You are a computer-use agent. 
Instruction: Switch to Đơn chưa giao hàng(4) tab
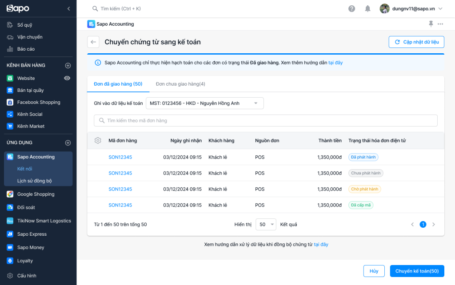[180, 84]
